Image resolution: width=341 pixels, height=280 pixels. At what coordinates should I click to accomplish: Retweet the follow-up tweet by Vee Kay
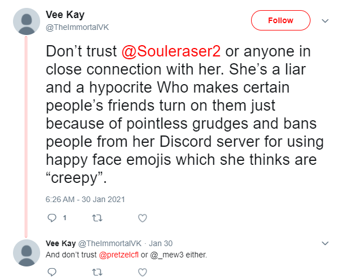coord(97,272)
